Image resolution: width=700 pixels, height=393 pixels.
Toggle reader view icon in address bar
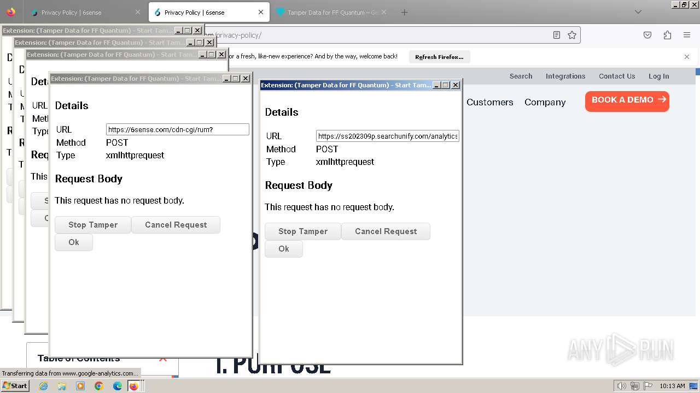(557, 35)
